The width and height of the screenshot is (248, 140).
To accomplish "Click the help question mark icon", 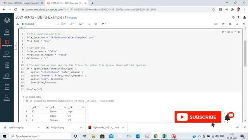I will tap(238, 17).
